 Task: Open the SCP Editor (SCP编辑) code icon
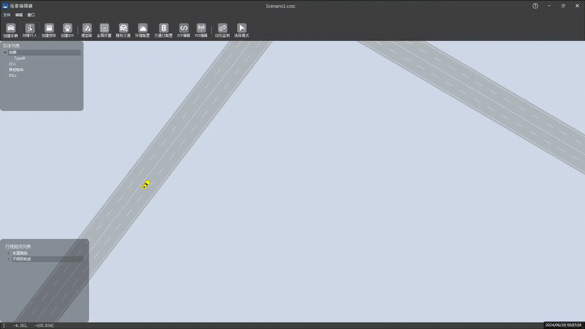pyautogui.click(x=183, y=28)
